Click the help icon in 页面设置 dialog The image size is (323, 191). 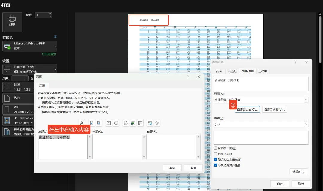[x=295, y=62]
